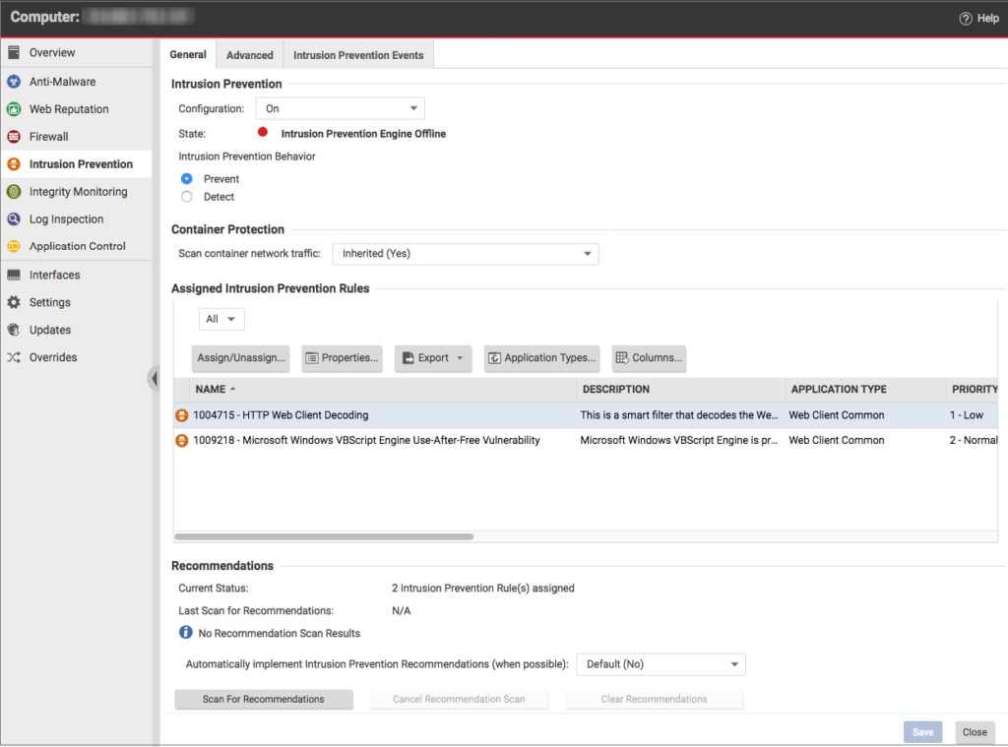
Task: Open the Updates section globe icon
Action: [x=12, y=330]
